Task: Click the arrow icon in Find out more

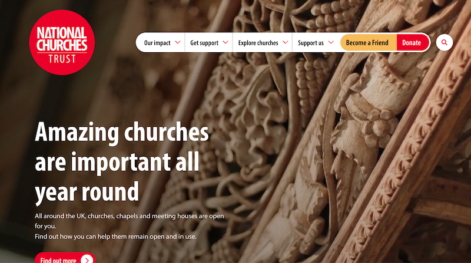Action: 87,259
